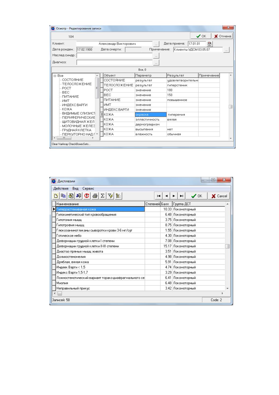Select ВЕС in the tree

(66, 92)
